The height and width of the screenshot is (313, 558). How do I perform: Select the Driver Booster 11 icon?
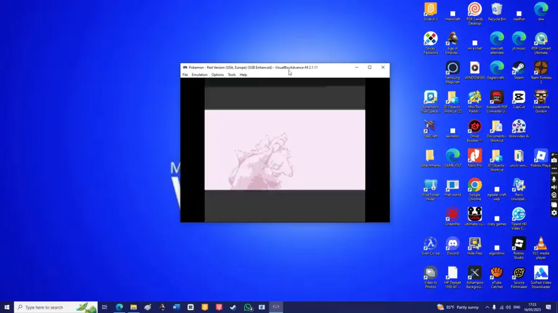pos(475,131)
